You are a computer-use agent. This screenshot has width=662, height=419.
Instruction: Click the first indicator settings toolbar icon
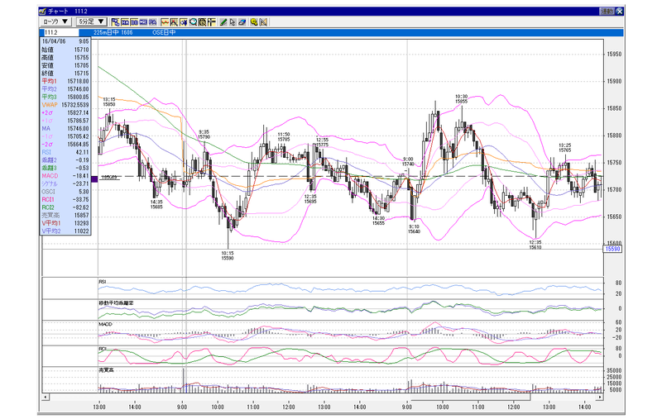115,22
